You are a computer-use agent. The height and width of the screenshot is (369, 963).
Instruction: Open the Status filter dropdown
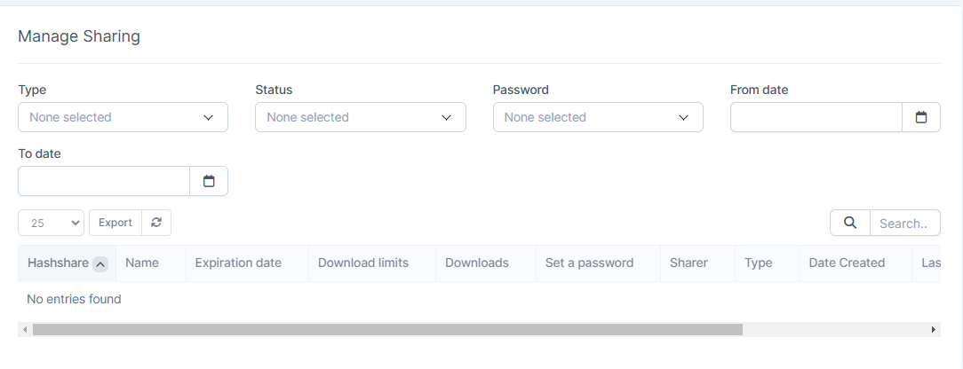[360, 117]
